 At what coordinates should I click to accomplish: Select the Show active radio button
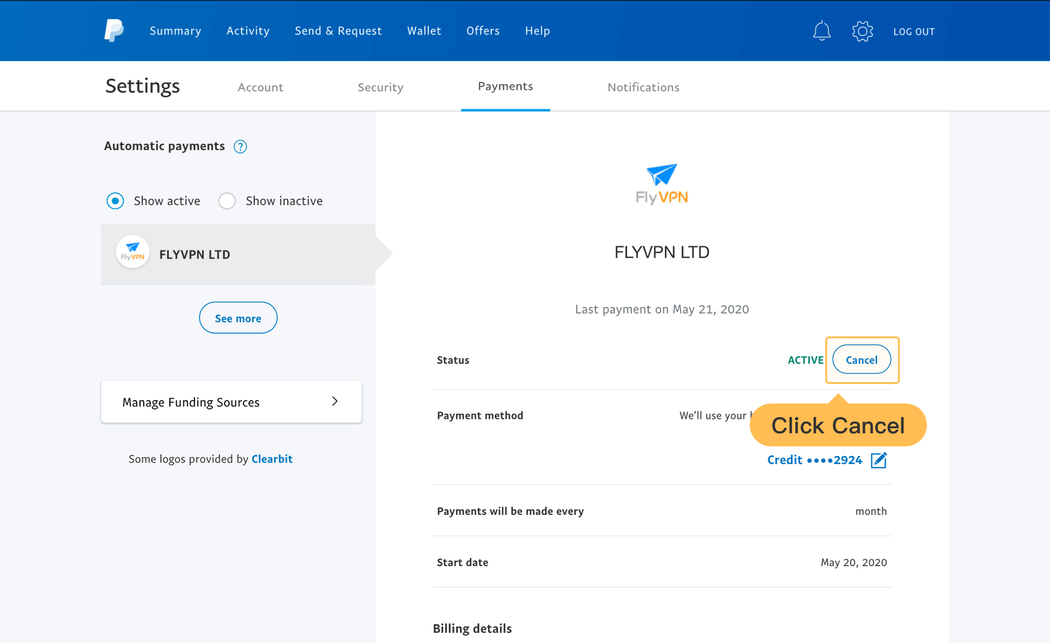pos(115,201)
